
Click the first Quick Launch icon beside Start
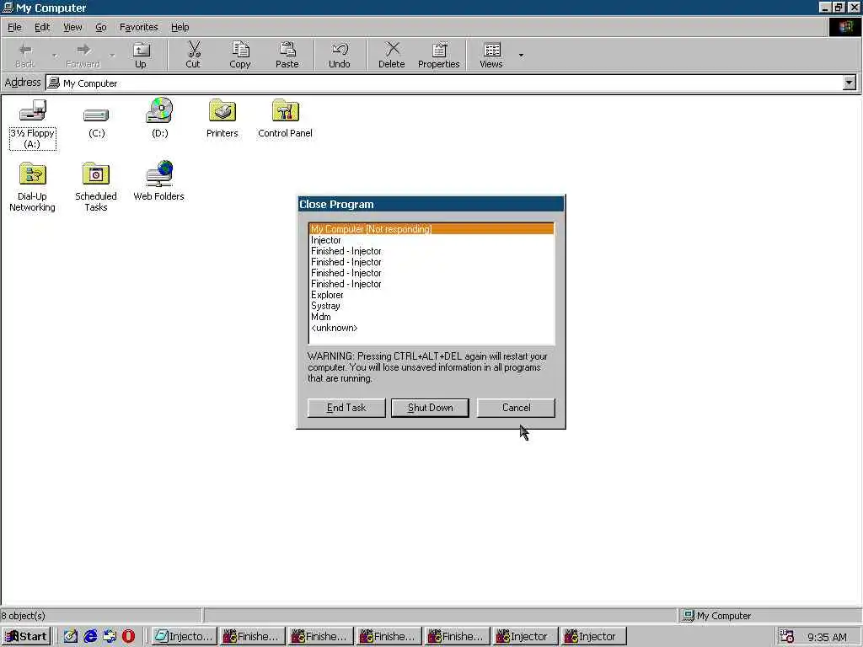point(71,637)
